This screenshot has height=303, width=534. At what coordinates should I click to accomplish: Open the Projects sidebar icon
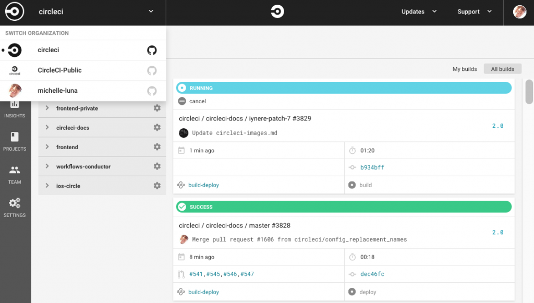point(15,137)
